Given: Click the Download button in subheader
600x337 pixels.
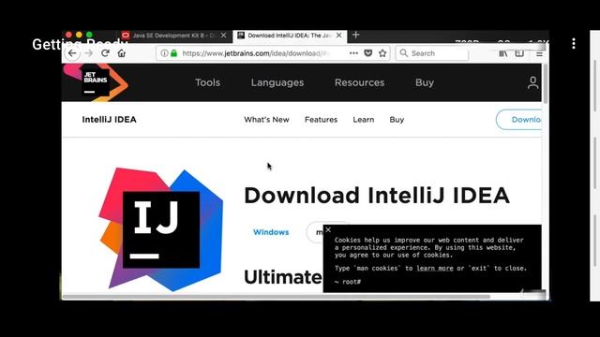Looking at the screenshot, I should pos(518,120).
